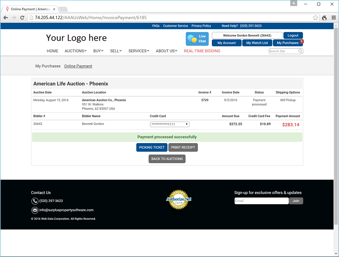Expand the ABOUT US menu
Screen dimensions: 339x257
[x=167, y=51]
